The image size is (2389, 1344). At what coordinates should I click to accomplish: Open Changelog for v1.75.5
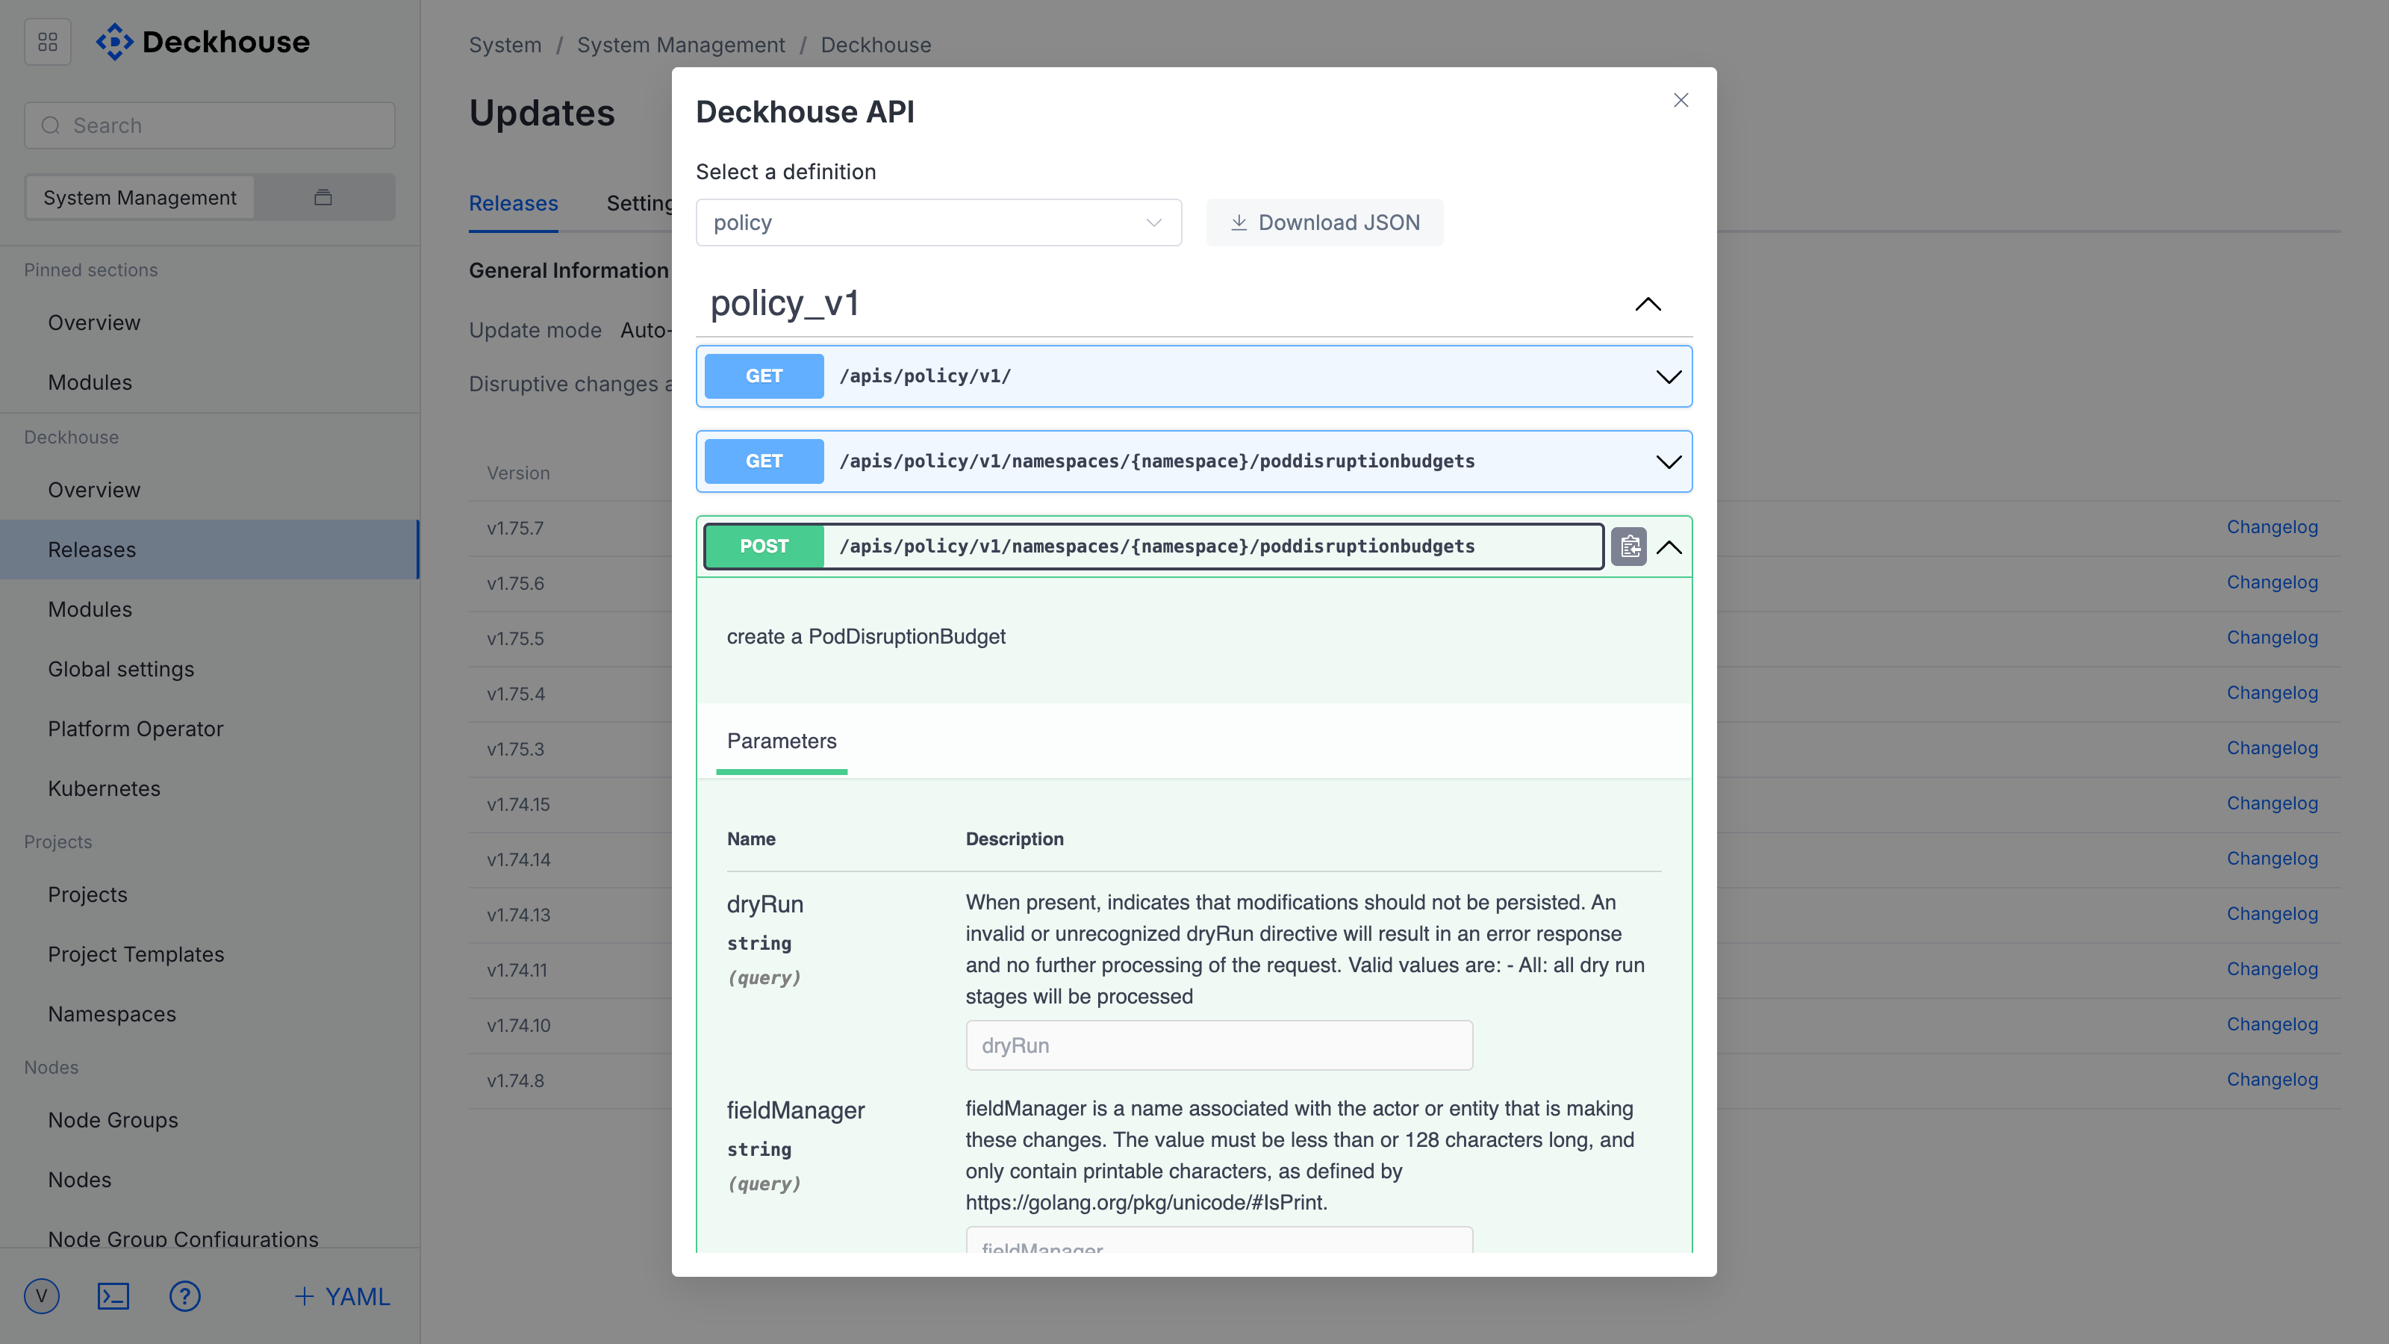tap(2272, 637)
